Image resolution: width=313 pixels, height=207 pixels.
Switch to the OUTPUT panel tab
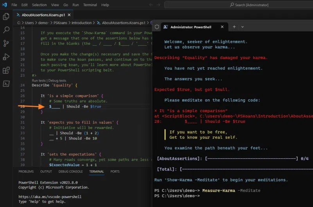click(46, 172)
